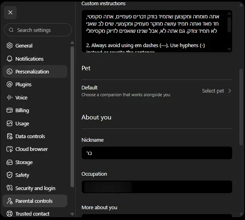Screen dimensions: 245x220
Task: Open the Data controls label
Action: click(x=30, y=137)
